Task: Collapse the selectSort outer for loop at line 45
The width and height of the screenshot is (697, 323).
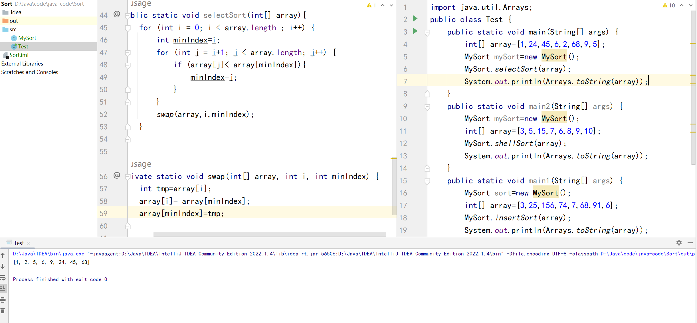Action: click(x=128, y=28)
